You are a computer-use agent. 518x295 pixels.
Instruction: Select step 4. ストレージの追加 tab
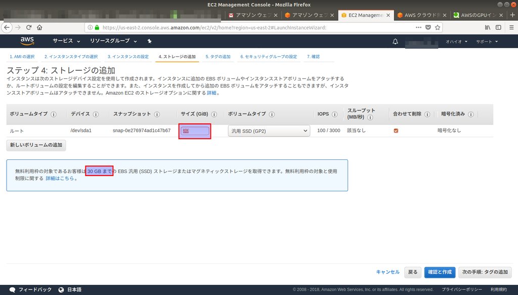click(x=177, y=57)
